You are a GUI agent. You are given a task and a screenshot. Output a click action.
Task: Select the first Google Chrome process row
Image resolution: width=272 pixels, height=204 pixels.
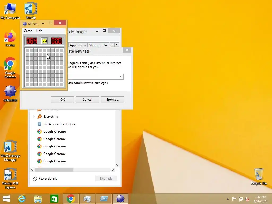coord(73,131)
